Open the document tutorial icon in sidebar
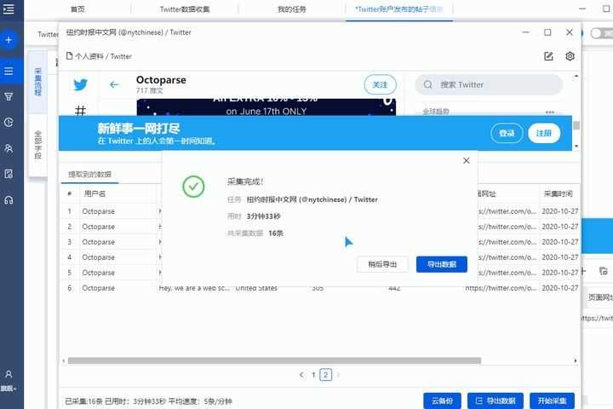 (x=9, y=174)
